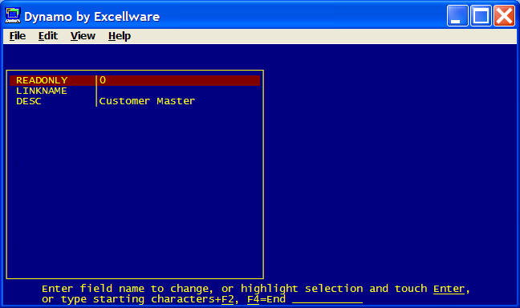The width and height of the screenshot is (520, 308).
Task: Click the field name input line
Action: click(x=327, y=300)
